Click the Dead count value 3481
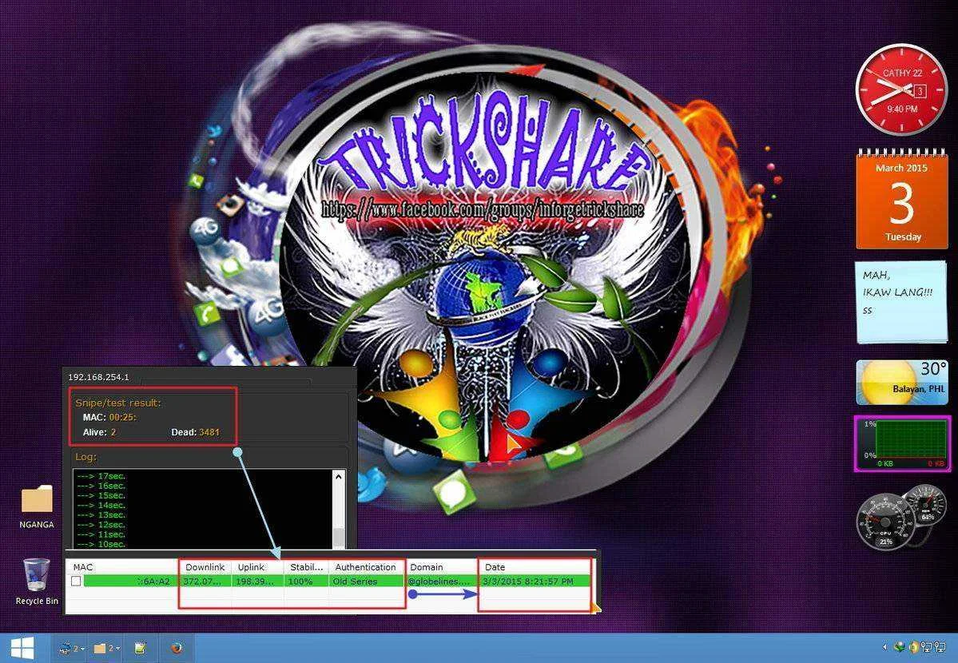 pyautogui.click(x=209, y=432)
